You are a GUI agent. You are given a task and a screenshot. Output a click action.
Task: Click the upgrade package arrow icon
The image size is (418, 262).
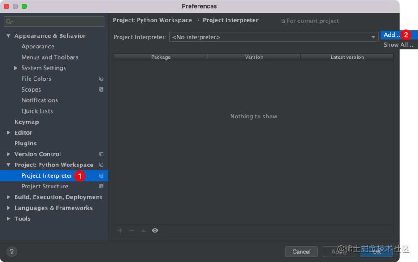click(x=143, y=230)
